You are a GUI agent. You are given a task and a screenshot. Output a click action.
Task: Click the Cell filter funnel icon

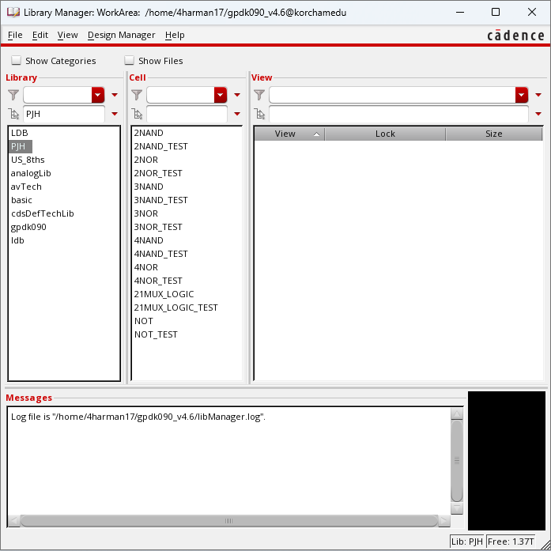pyautogui.click(x=137, y=95)
